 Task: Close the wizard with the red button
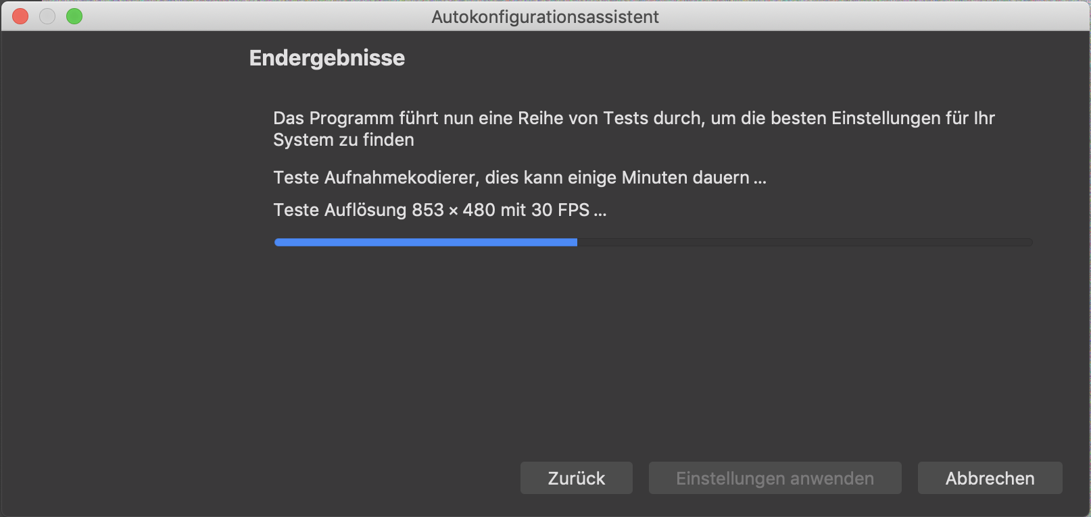point(20,16)
